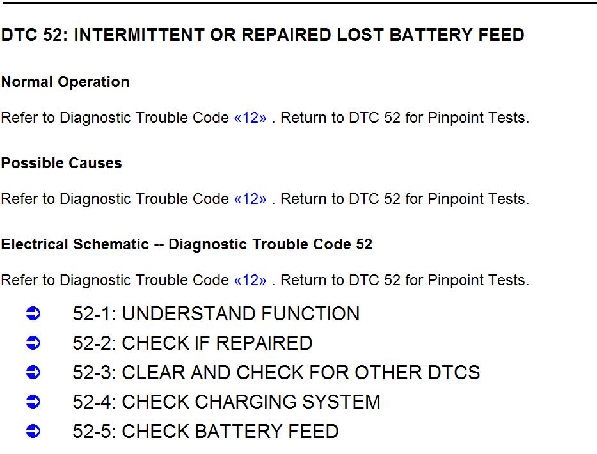Select the Possible Causes heading

(x=61, y=163)
